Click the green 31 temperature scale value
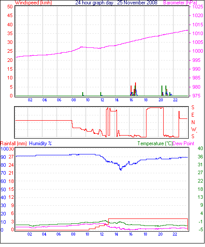 coord(200,165)
